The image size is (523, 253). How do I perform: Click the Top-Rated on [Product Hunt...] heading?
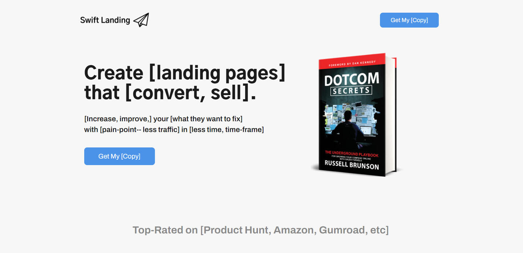click(x=261, y=230)
